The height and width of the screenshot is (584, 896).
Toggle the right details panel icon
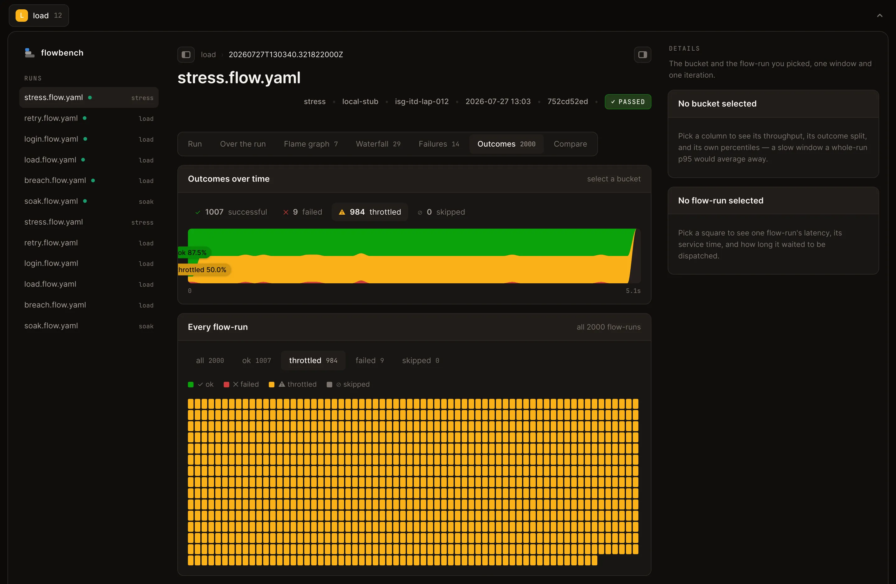pyautogui.click(x=643, y=54)
